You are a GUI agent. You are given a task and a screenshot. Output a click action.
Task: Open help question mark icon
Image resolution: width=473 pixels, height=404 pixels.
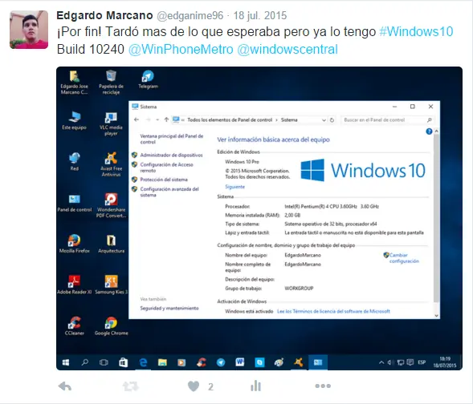[x=429, y=131]
